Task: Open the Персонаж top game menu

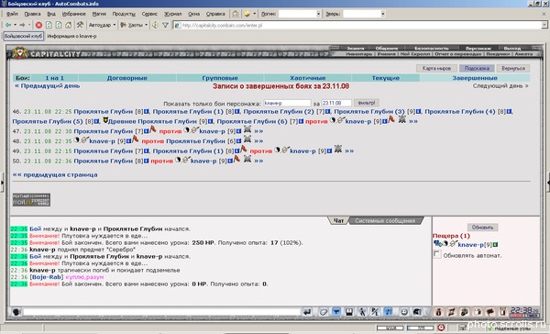Action: [x=478, y=48]
